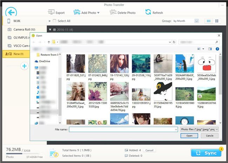Open the Group by Month dropdown
The width and height of the screenshot is (228, 163).
[x=196, y=21]
